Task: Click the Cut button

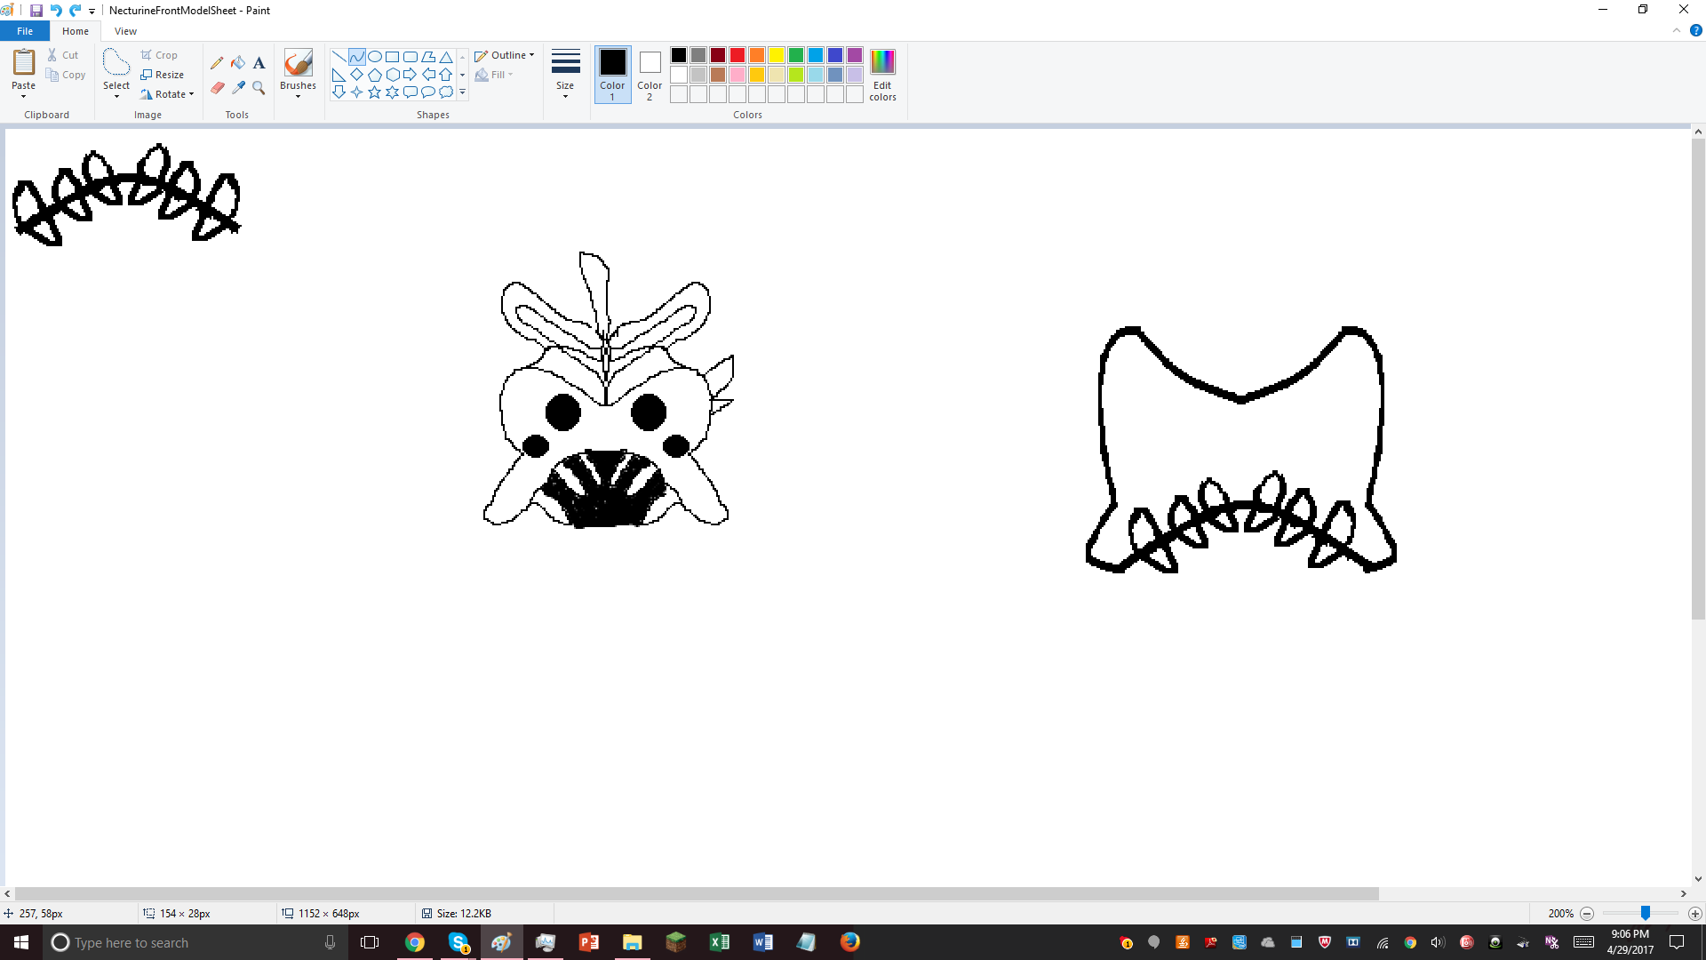Action: tap(63, 55)
